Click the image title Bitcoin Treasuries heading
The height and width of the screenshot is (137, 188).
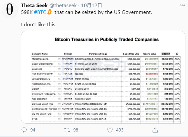(107, 40)
